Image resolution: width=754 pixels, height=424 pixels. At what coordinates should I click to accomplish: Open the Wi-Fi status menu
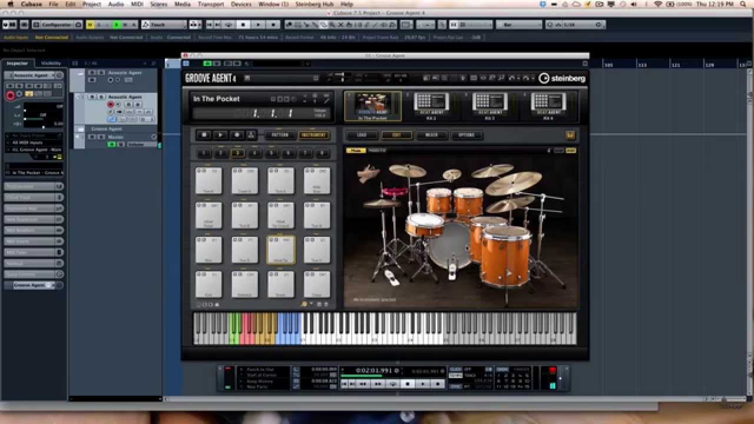[657, 4]
